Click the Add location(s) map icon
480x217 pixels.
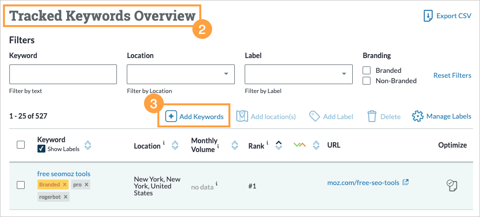(x=242, y=117)
